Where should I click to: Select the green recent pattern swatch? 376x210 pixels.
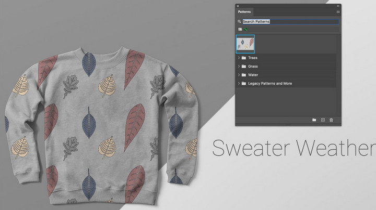245,29
